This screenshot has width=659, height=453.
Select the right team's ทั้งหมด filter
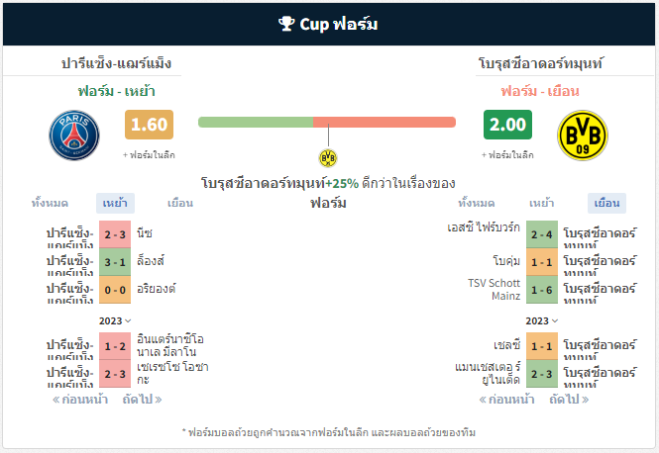point(477,204)
